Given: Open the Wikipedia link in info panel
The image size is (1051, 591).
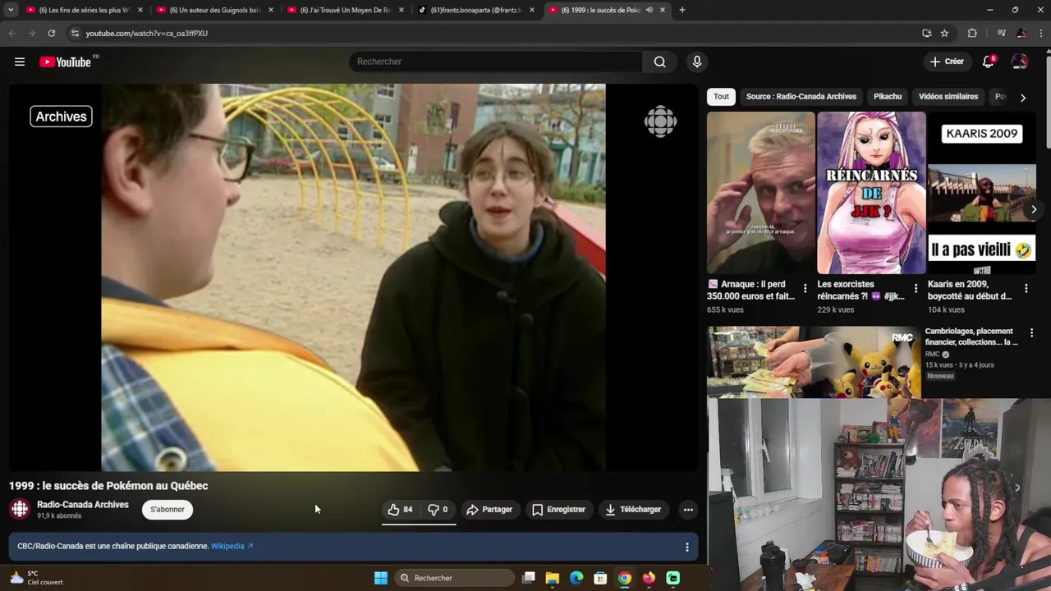Looking at the screenshot, I should (232, 546).
